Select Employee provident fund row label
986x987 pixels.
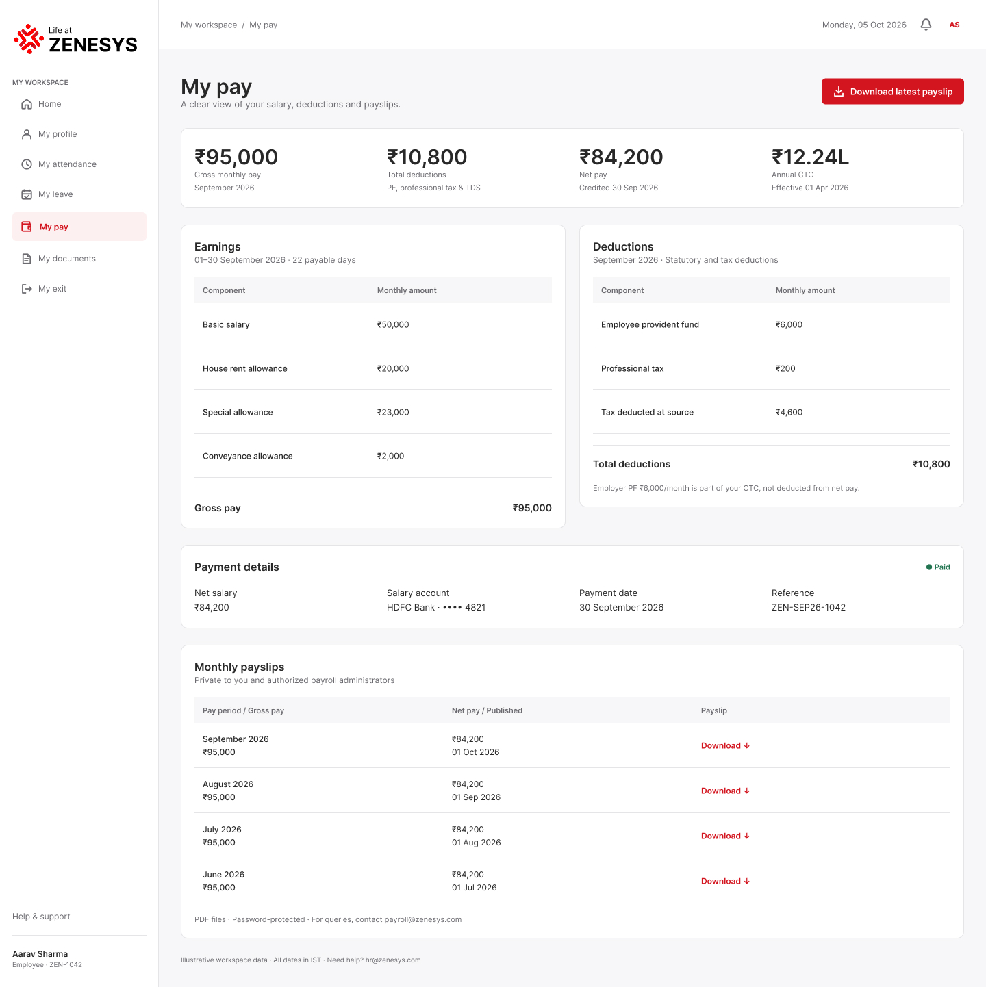(650, 324)
